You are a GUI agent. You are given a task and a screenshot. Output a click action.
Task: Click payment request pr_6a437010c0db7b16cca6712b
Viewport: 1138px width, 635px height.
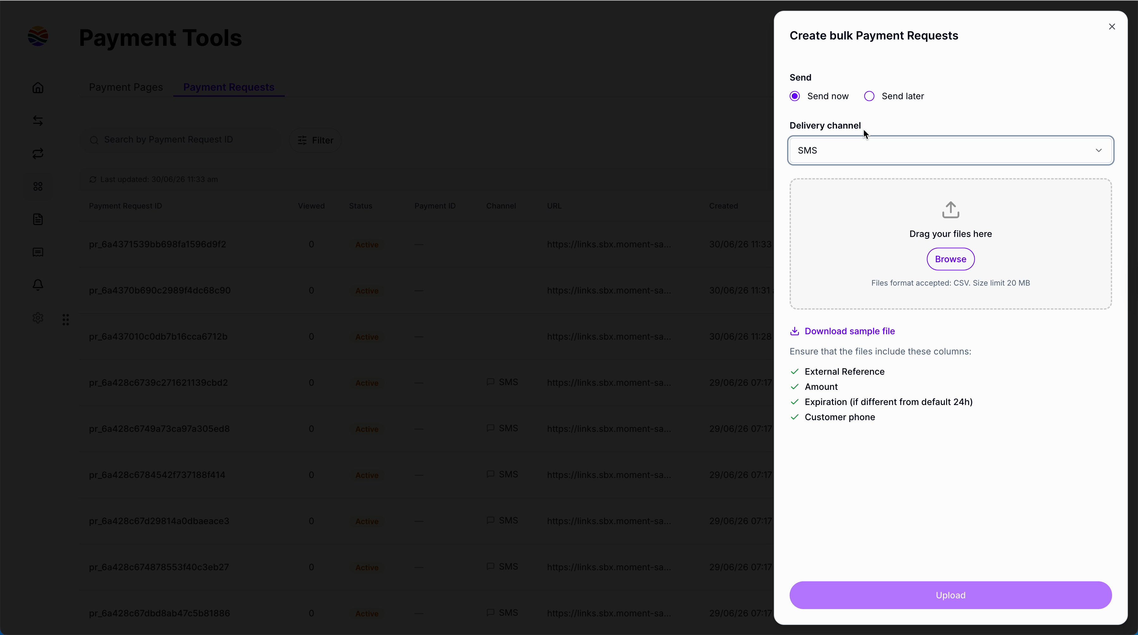tap(158, 336)
